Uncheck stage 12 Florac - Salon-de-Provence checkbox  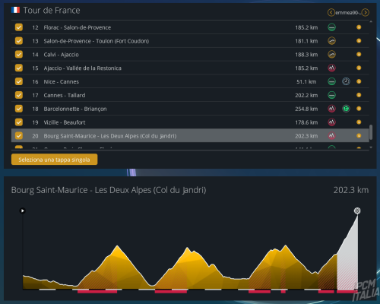click(19, 27)
